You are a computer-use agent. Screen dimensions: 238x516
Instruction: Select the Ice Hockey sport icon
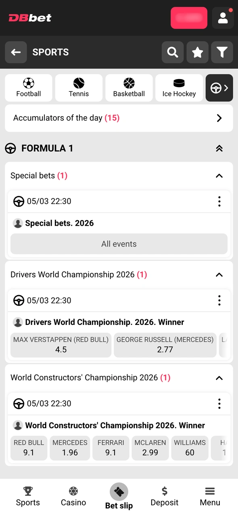tap(179, 87)
